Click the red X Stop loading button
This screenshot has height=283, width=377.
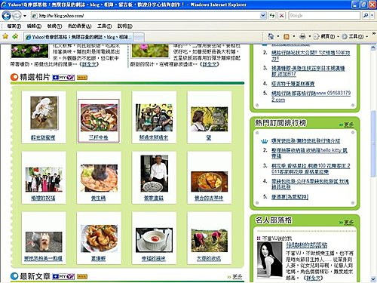pos(282,16)
